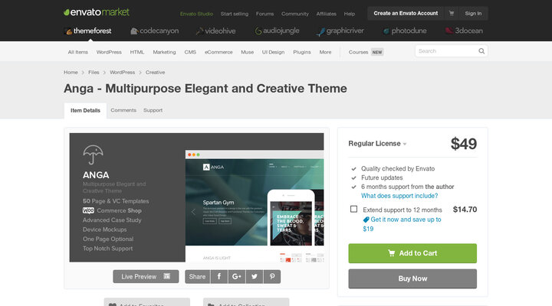Expand the Regular License dropdown
Image resolution: width=552 pixels, height=306 pixels.
pos(377,144)
